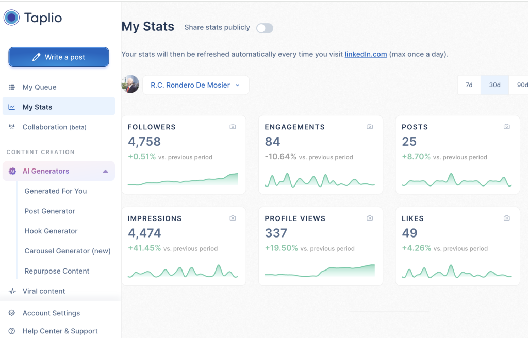Open the R.C. Rondero De Mosier account dropdown

(195, 85)
